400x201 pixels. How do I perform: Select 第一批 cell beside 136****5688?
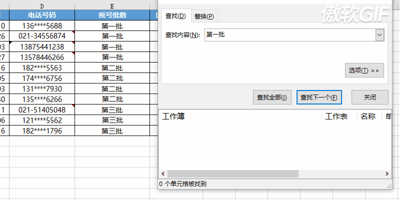112,26
